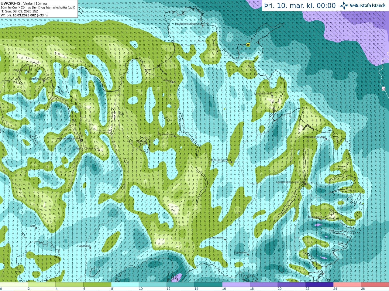Click the 20–22 m/s purple legend swatch
The height and width of the screenshot is (291, 389).
pos(292,285)
